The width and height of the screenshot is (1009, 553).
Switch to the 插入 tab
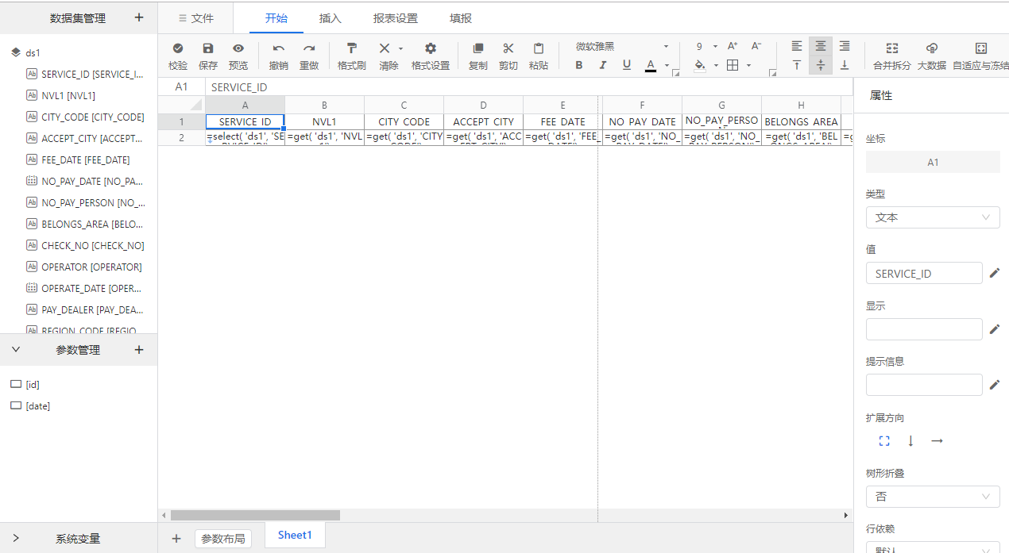331,17
